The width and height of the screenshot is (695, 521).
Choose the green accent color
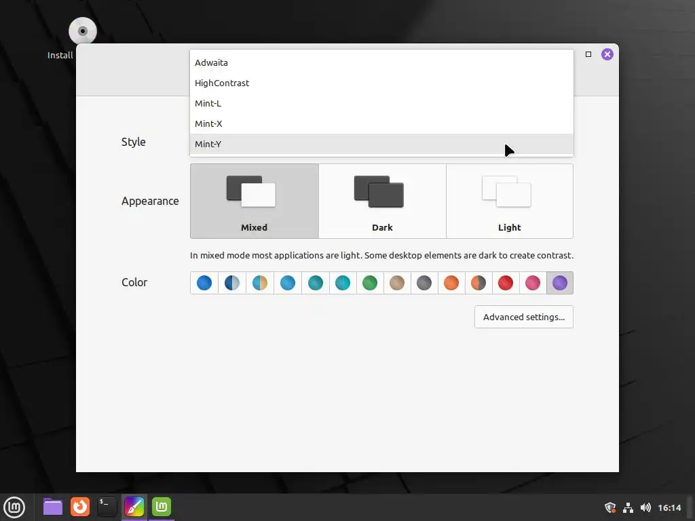pyautogui.click(x=370, y=283)
